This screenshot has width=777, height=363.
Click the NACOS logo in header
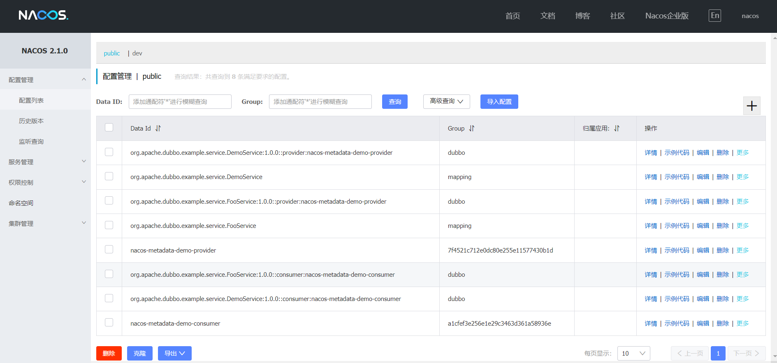pyautogui.click(x=44, y=16)
